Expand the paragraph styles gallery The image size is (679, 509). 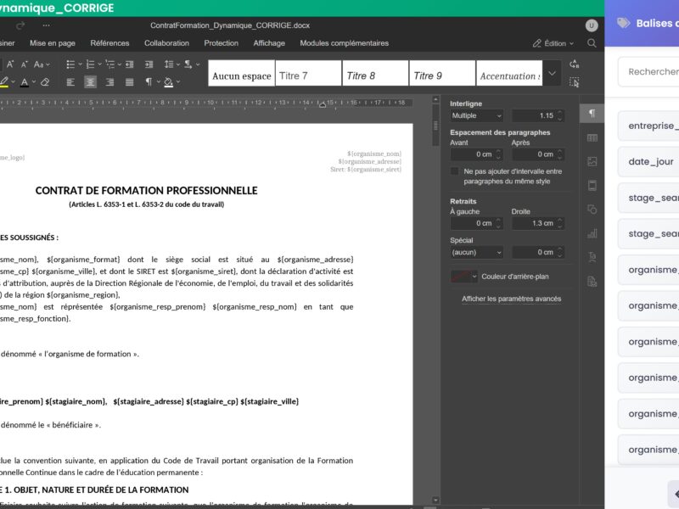pos(552,74)
